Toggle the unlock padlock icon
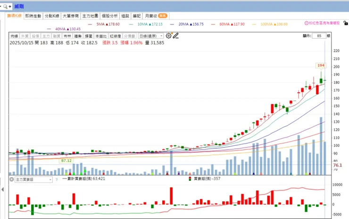This screenshot has width=349, height=219. coord(345,23)
